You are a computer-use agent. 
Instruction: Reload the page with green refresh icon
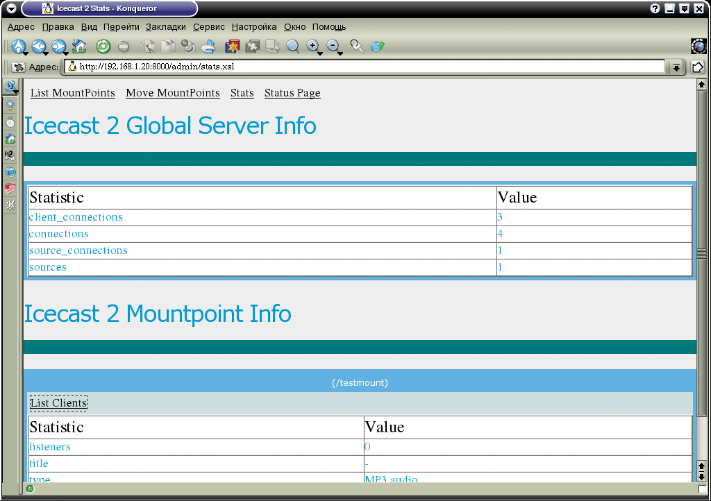(x=103, y=46)
